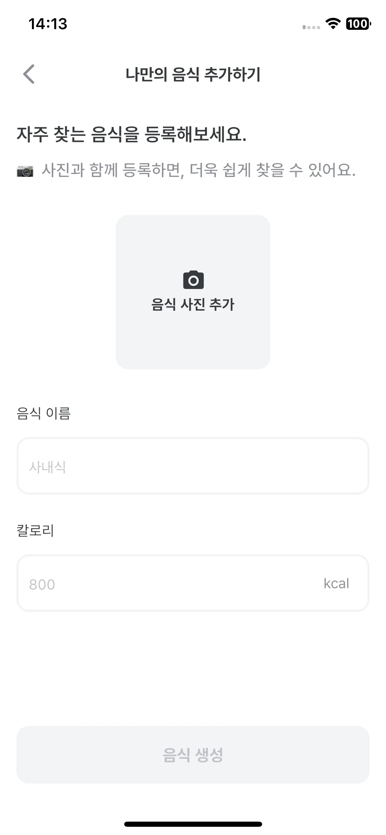Tap the camera icon in photo box

(193, 280)
